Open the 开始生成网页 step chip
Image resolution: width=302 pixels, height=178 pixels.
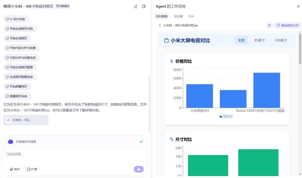17,38
